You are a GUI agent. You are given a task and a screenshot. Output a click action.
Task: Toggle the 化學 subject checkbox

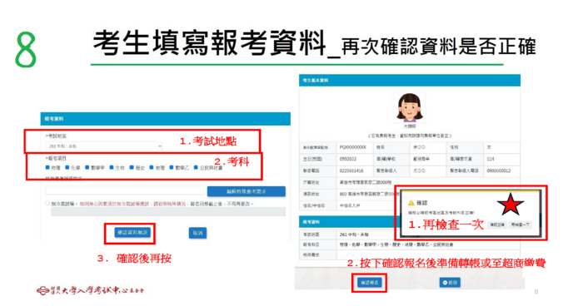pyautogui.click(x=67, y=167)
